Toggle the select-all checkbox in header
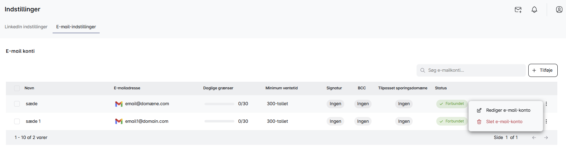Image resolution: width=566 pixels, height=149 pixels. [17, 88]
